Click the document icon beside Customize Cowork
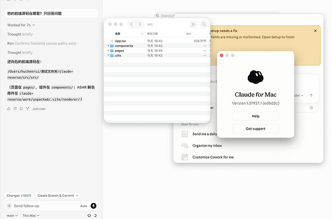332x219 pixels. pyautogui.click(x=185, y=157)
